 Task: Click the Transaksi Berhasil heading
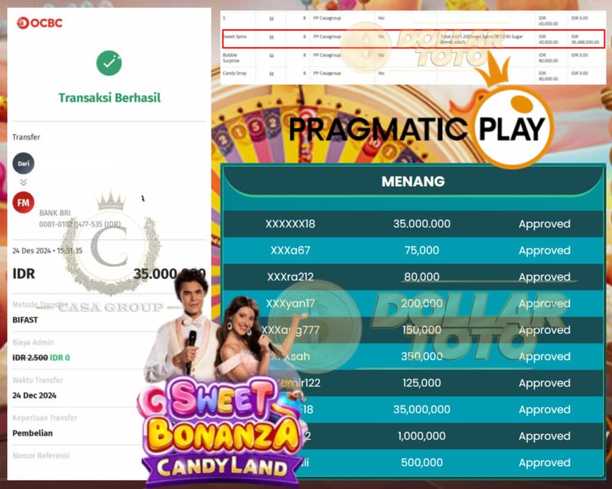(x=109, y=97)
